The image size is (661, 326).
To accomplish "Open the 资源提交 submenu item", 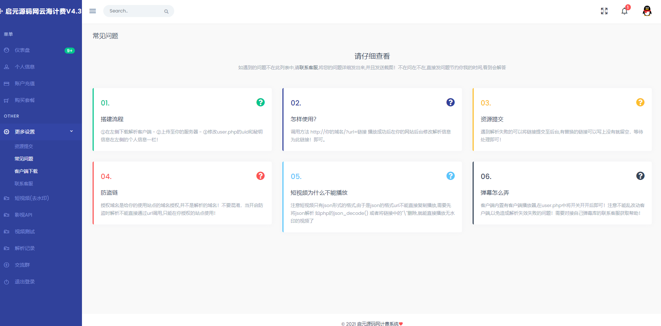I will [24, 146].
